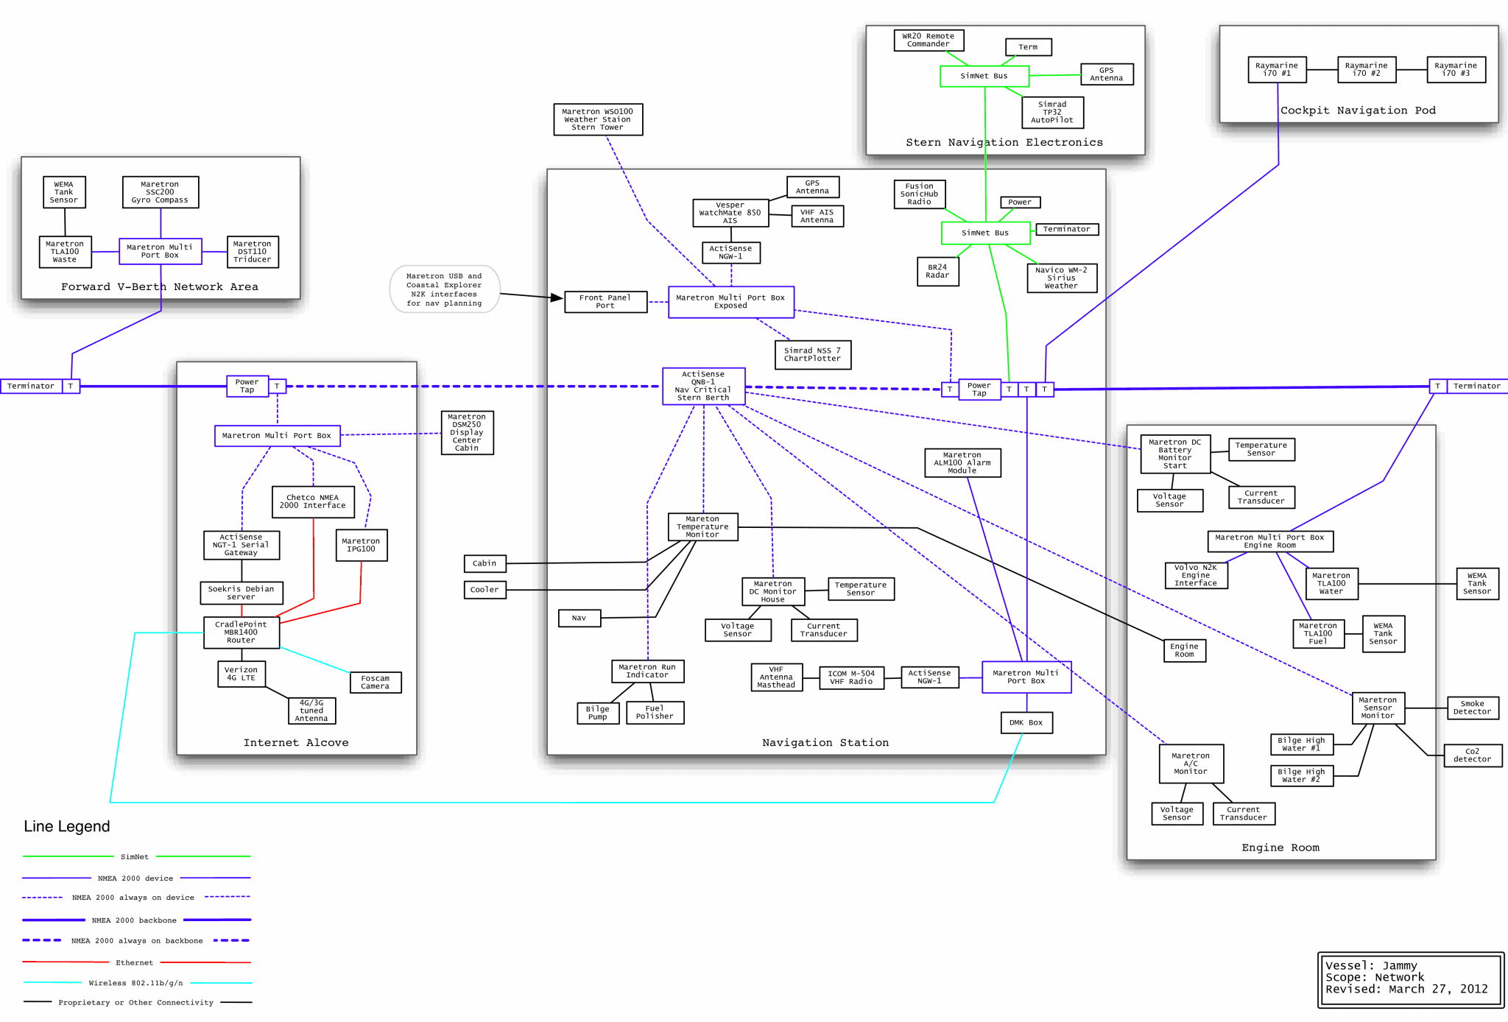The height and width of the screenshot is (1022, 1508).
Task: Select the Maretron Run Indicator node
Action: coord(648,672)
